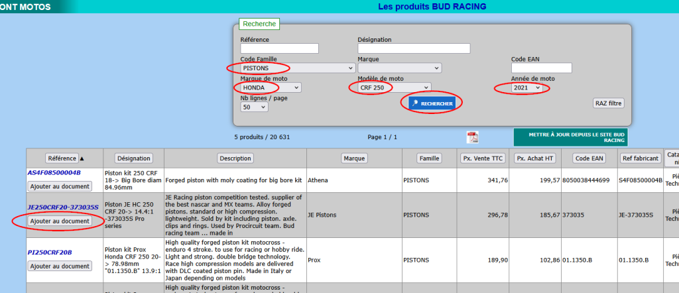The height and width of the screenshot is (293, 679).
Task: Select the Recherche tab label
Action: coord(259,25)
